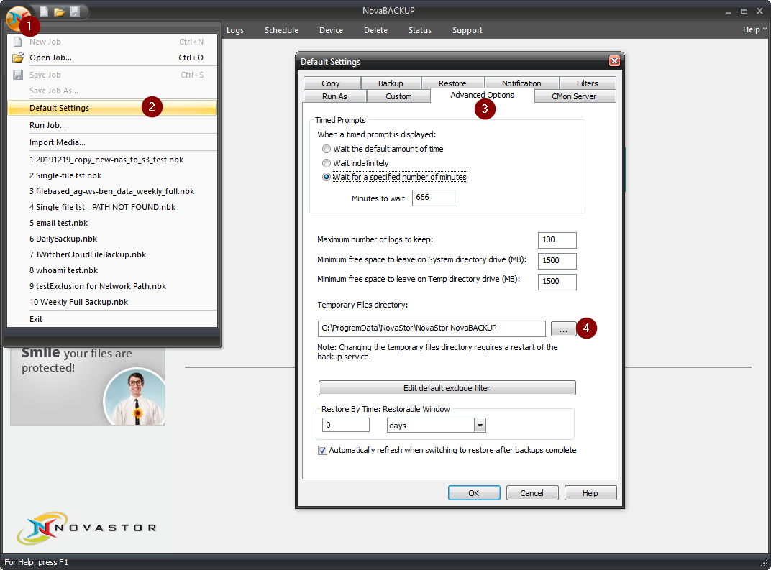Select Wait indefinitely option
Image resolution: width=771 pixels, height=570 pixels.
tap(326, 163)
